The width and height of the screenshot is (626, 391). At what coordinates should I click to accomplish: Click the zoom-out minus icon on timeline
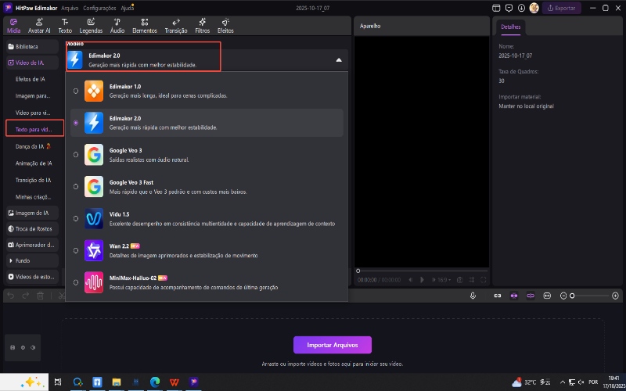563,296
